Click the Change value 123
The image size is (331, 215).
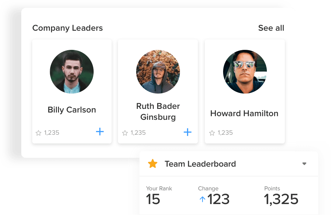(218, 199)
